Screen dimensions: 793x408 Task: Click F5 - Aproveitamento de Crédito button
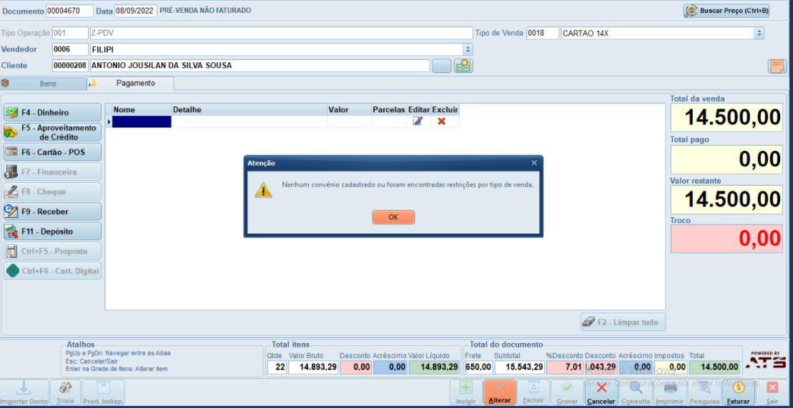coord(53,132)
